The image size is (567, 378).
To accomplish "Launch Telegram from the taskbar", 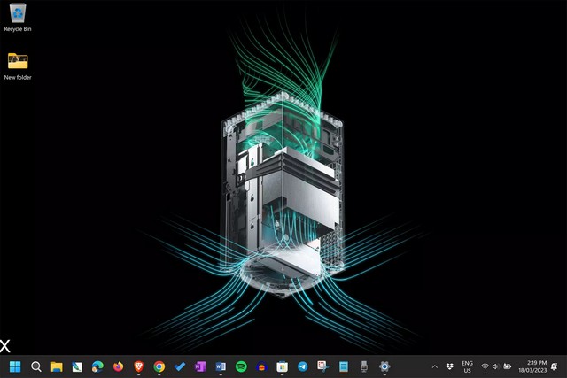I will point(303,366).
